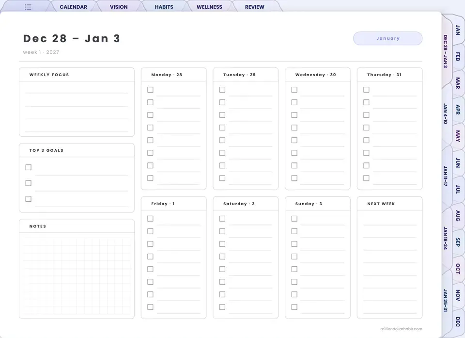The image size is (465, 338).
Task: Open the MAR month side tab
Action: click(x=458, y=83)
